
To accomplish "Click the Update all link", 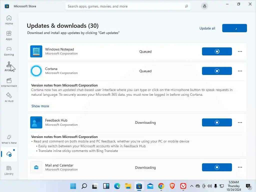I will point(207,28).
